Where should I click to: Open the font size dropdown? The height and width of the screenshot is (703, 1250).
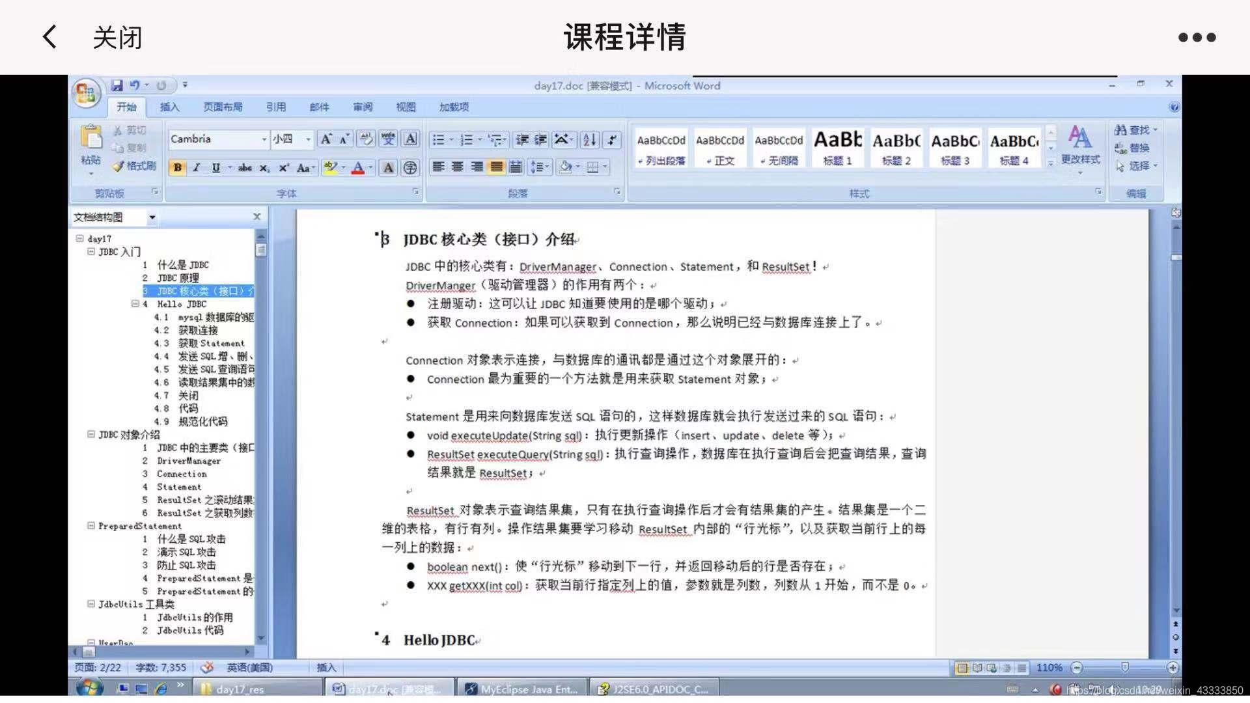(x=308, y=139)
